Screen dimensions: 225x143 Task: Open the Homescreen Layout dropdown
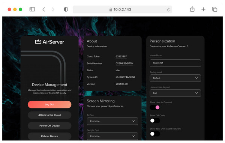[x=175, y=93]
